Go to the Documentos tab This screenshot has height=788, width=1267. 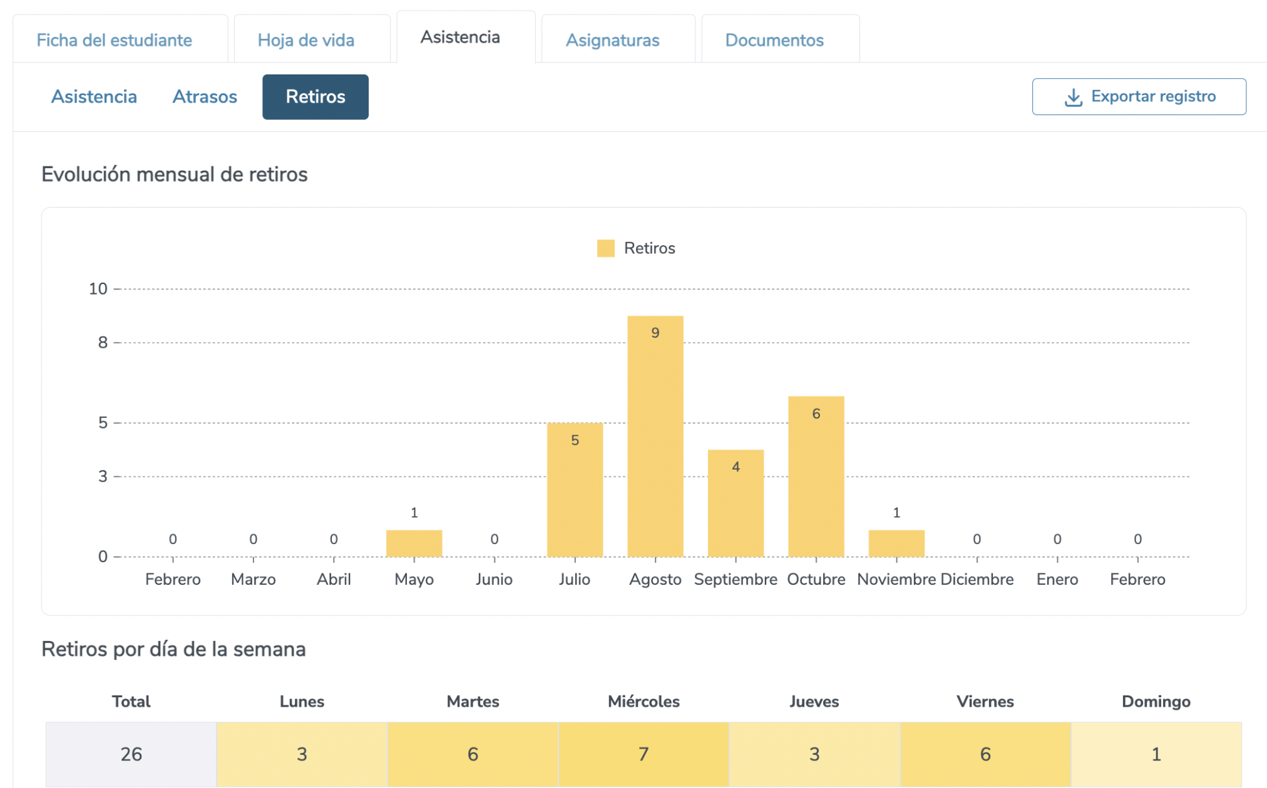[x=774, y=40]
